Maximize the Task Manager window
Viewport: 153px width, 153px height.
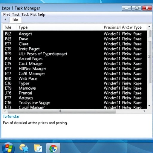[x=137, y=8]
